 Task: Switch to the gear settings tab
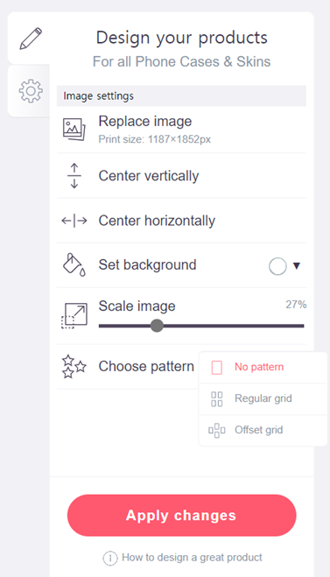[x=31, y=91]
